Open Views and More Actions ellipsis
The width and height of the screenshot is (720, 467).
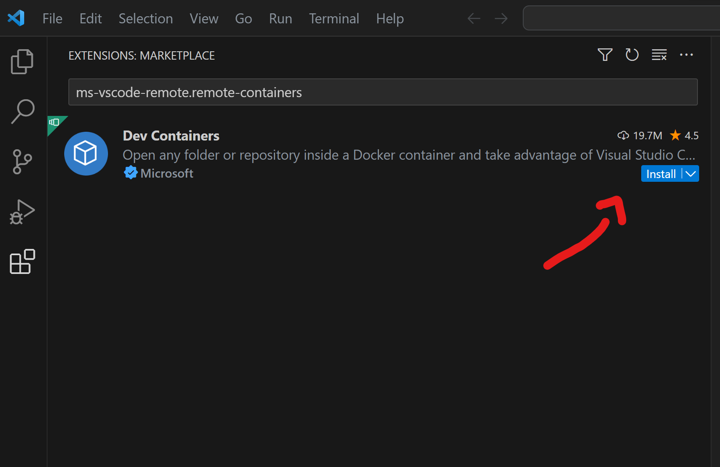[686, 55]
